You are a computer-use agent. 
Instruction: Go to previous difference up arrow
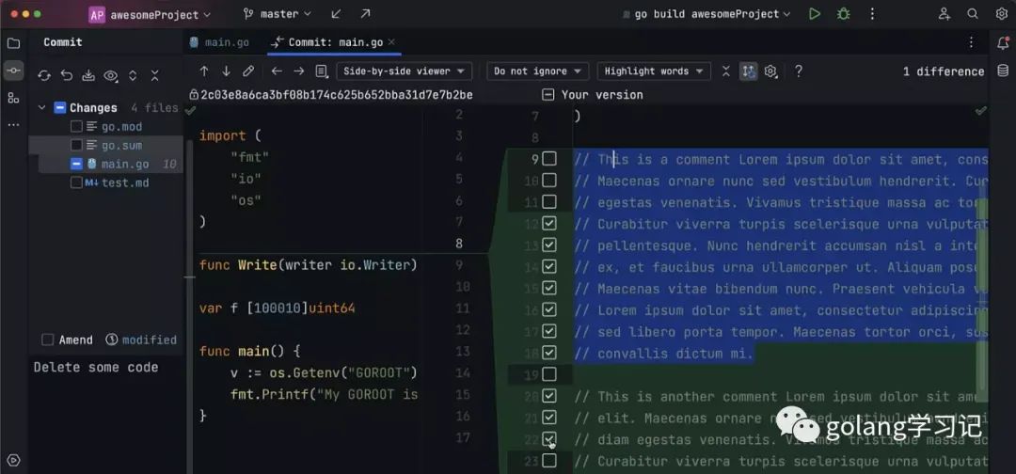pos(204,71)
